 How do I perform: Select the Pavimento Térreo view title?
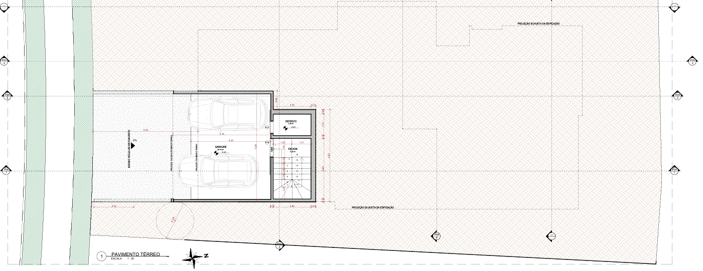pos(136,254)
